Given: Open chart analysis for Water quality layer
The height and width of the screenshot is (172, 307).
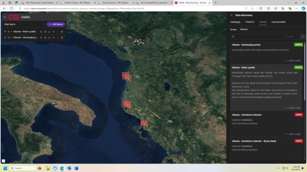Looking at the screenshot, I should pyautogui.click(x=49, y=32).
